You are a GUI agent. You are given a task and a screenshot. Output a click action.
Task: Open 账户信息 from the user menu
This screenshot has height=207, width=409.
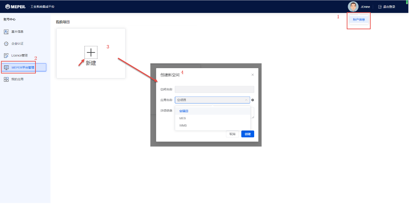[359, 20]
